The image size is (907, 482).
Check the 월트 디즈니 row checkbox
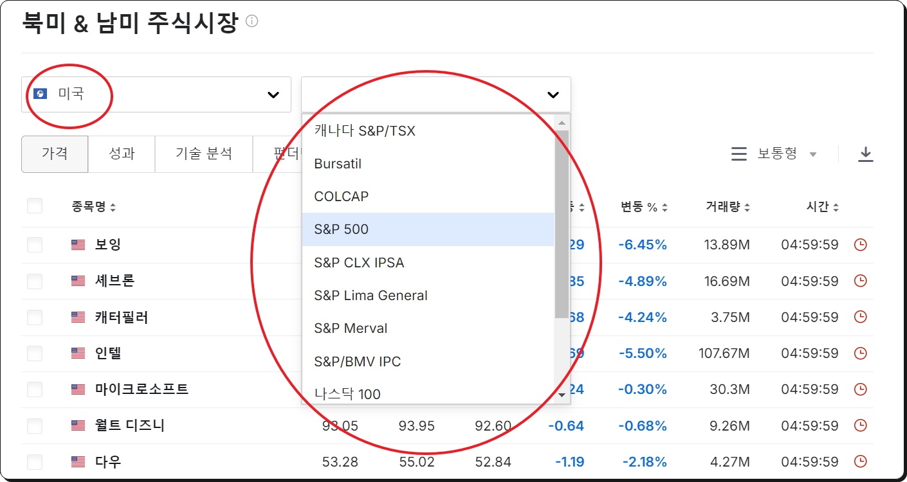click(35, 425)
